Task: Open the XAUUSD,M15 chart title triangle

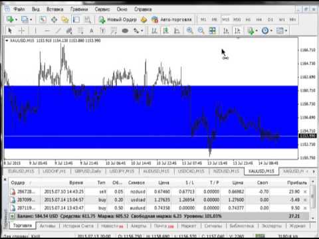Action: tap(7, 40)
